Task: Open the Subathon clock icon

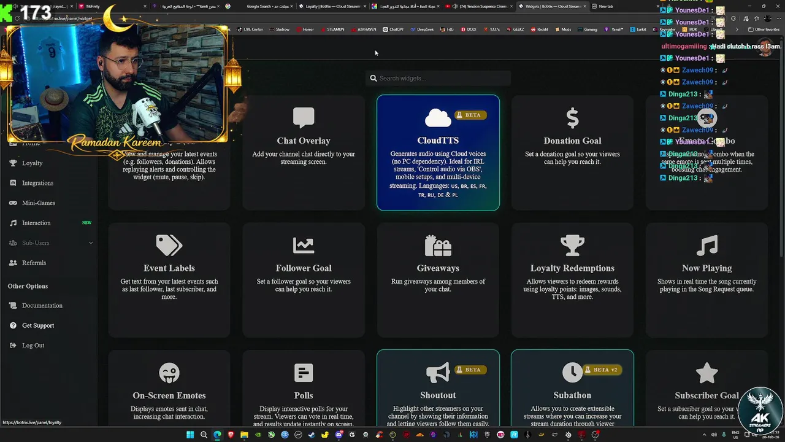Action: pos(572,372)
